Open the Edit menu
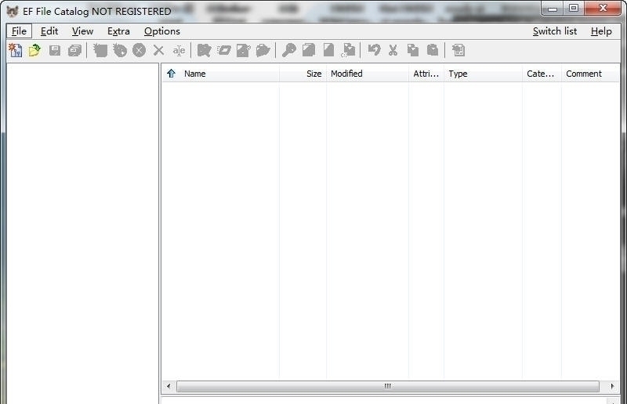 tap(49, 31)
